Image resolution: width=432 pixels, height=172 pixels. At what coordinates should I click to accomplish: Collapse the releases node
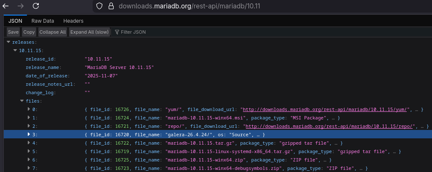click(x=9, y=42)
